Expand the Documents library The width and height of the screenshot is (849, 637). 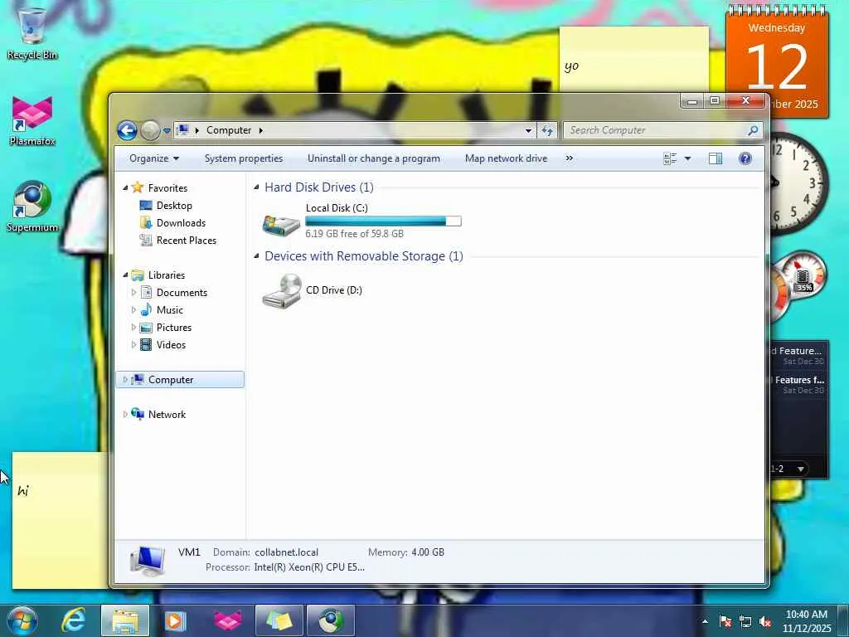click(x=133, y=293)
